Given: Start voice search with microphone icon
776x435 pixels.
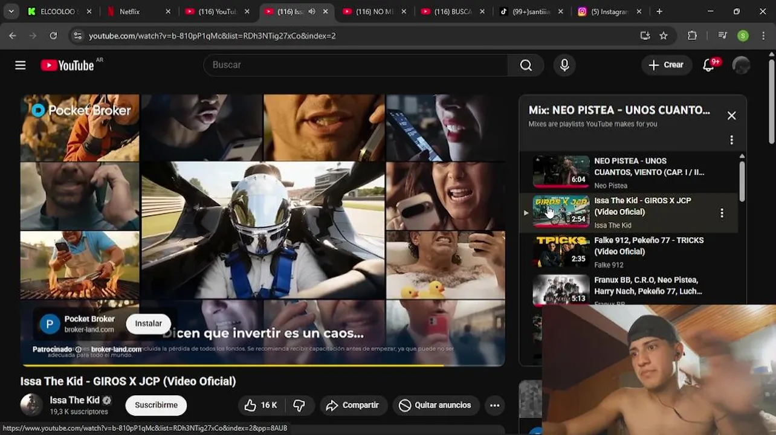Looking at the screenshot, I should tap(564, 65).
